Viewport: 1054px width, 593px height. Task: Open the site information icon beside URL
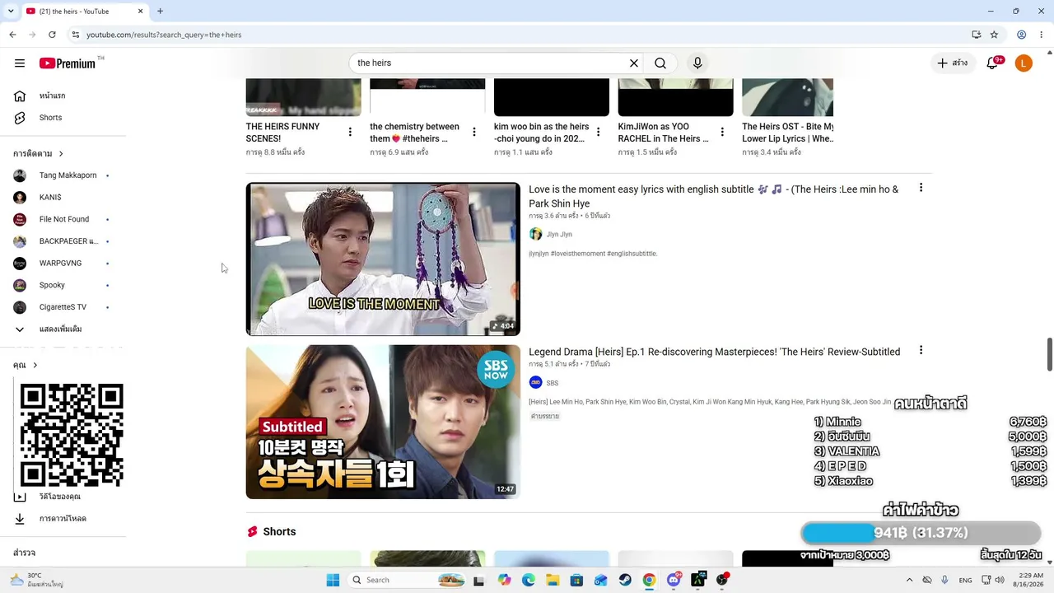75,35
